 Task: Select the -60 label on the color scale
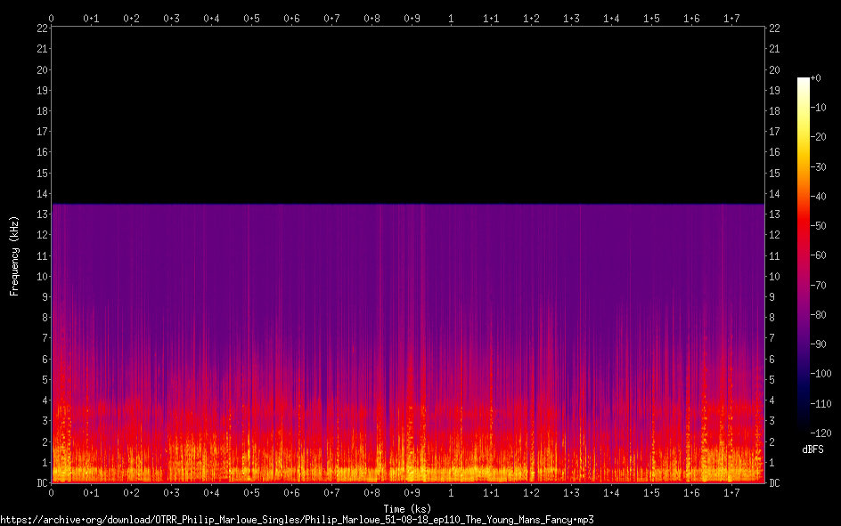coord(819,256)
